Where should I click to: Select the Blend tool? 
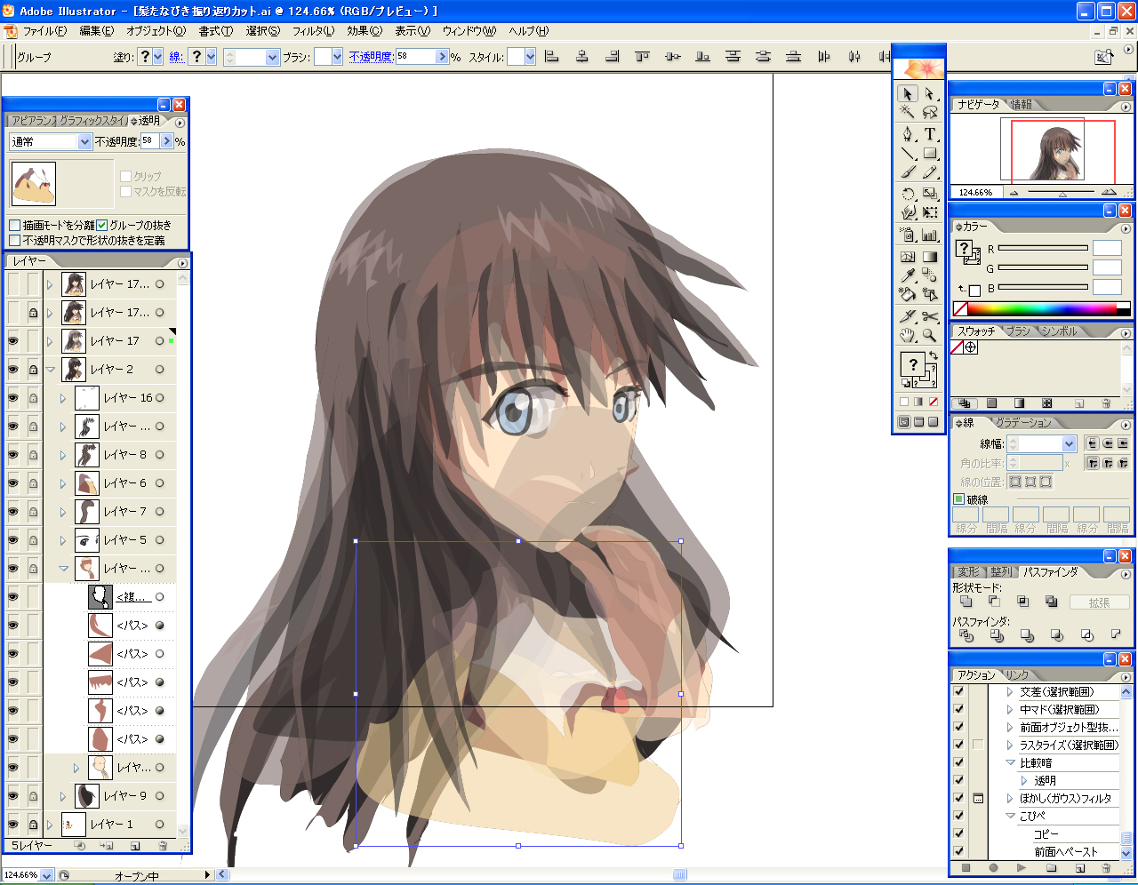[930, 275]
